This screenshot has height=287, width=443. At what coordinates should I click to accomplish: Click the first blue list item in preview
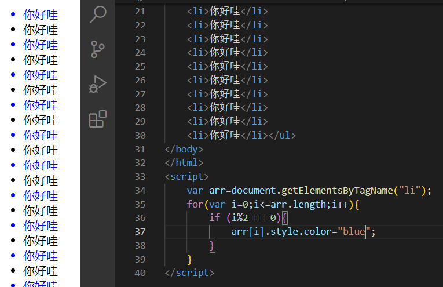(x=41, y=14)
